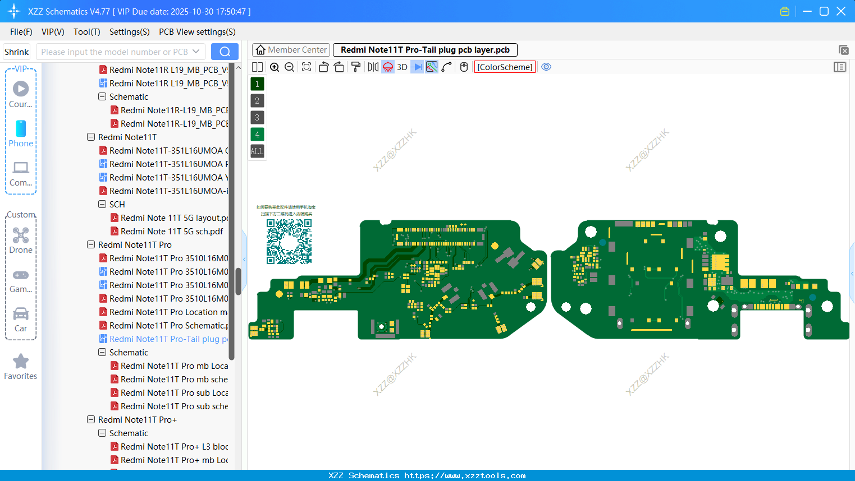Select the zoom out tool
The width and height of the screenshot is (855, 481).
click(x=289, y=67)
